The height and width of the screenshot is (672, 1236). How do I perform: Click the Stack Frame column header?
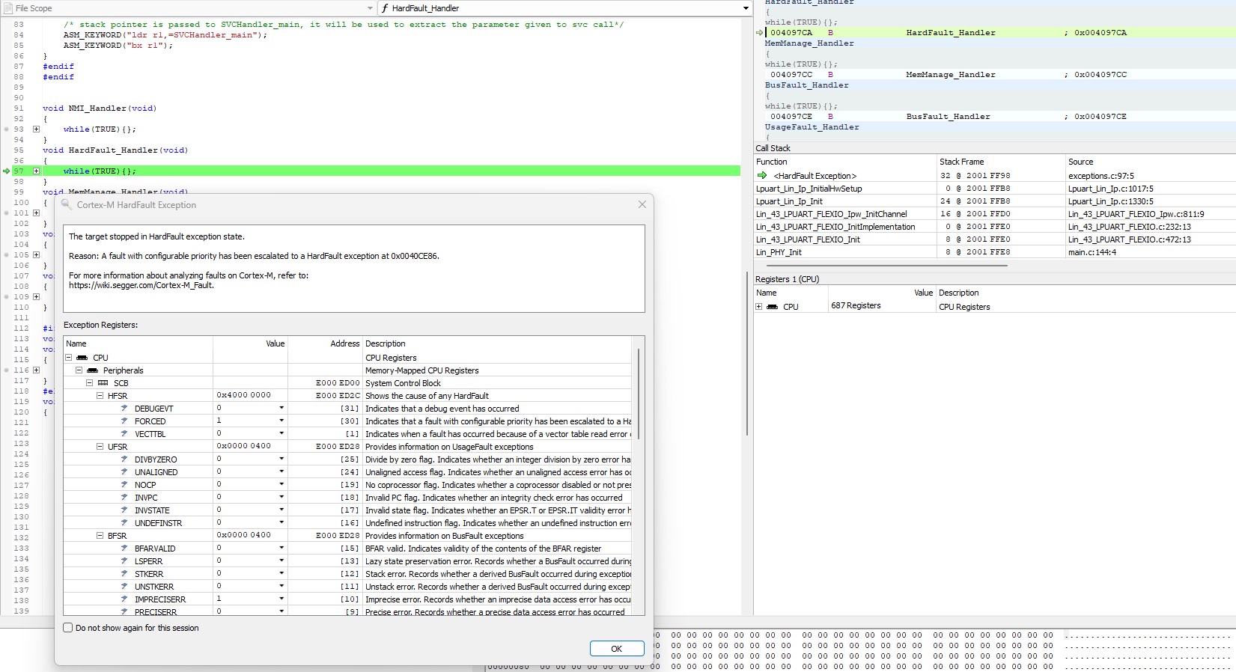(x=962, y=162)
